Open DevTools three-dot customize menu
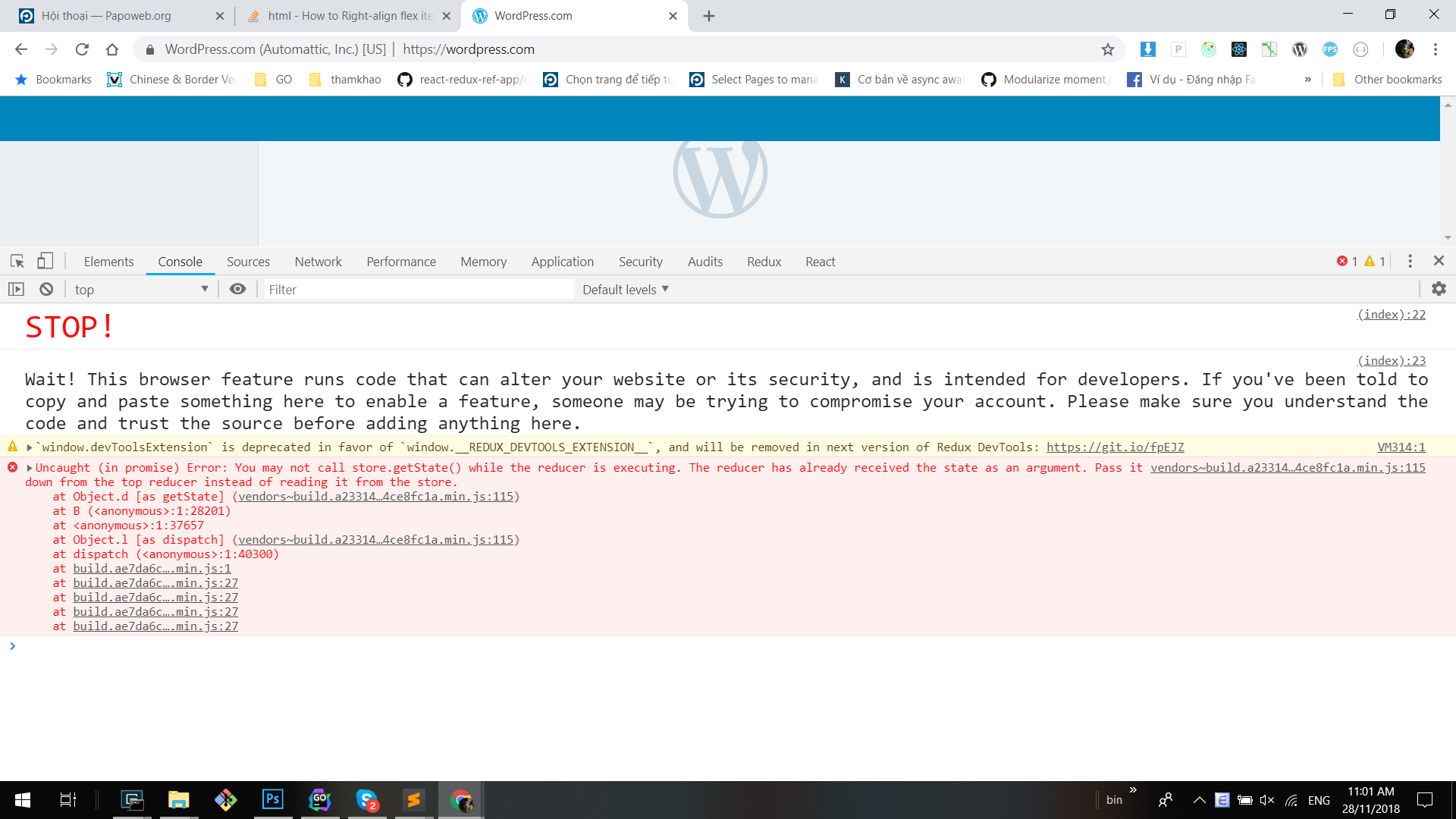The width and height of the screenshot is (1456, 819). [1410, 262]
